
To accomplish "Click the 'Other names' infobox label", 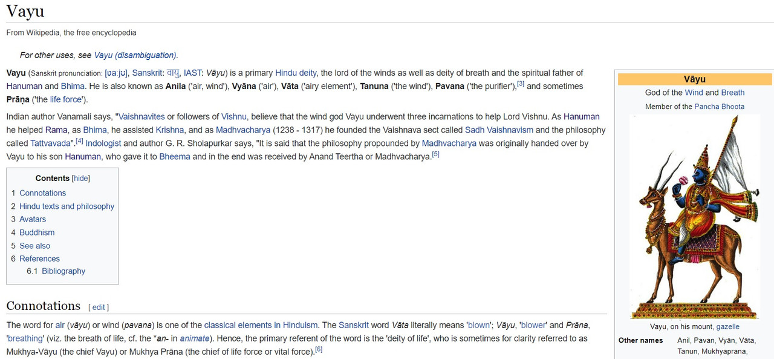I will click(640, 340).
